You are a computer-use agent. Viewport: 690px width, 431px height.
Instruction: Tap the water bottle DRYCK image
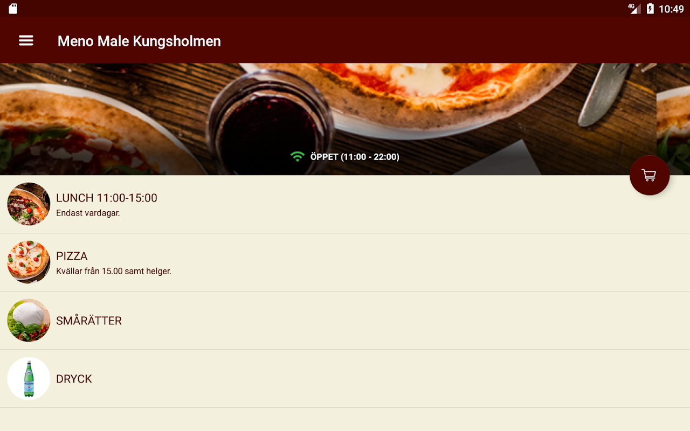point(29,379)
